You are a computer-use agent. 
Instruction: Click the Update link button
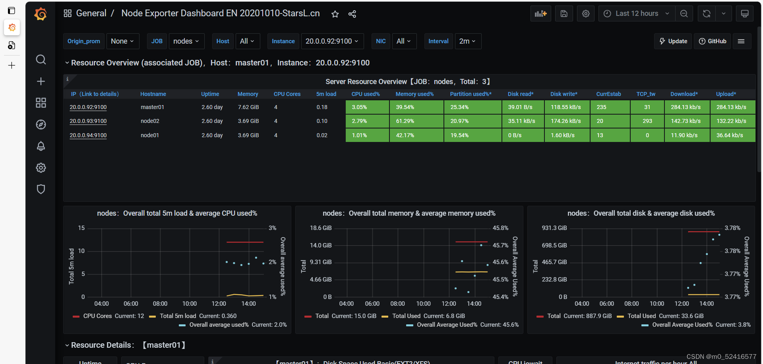[673, 41]
